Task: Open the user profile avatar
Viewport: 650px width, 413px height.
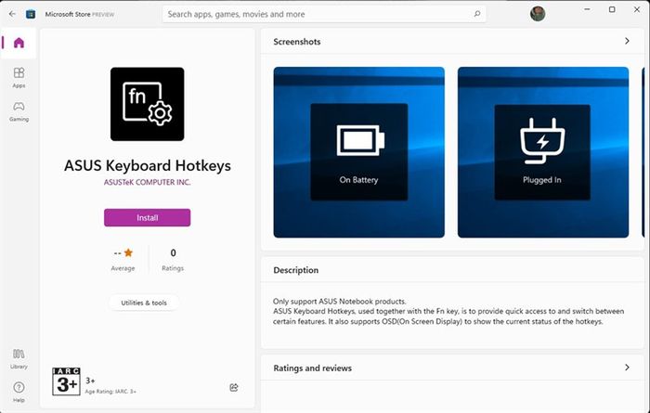Action: pos(538,14)
